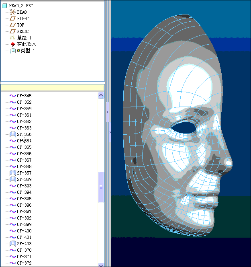Image resolution: width=251 pixels, height=267 pixels.
Task: Click the curve icon beside CF-372
Action: (x=13, y=263)
